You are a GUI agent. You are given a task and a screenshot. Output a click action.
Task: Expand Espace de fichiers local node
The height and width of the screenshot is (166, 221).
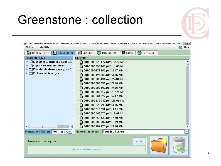(x=27, y=65)
